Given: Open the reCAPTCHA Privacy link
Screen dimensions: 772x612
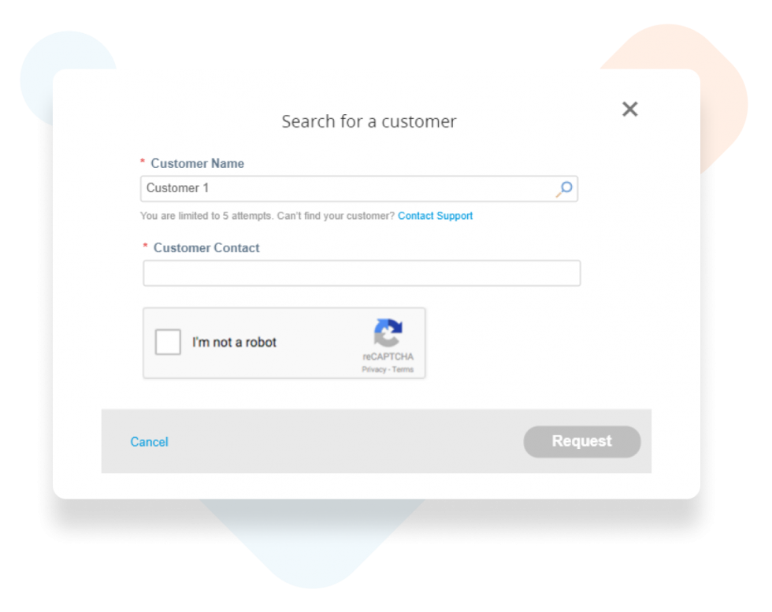Looking at the screenshot, I should pyautogui.click(x=373, y=369).
